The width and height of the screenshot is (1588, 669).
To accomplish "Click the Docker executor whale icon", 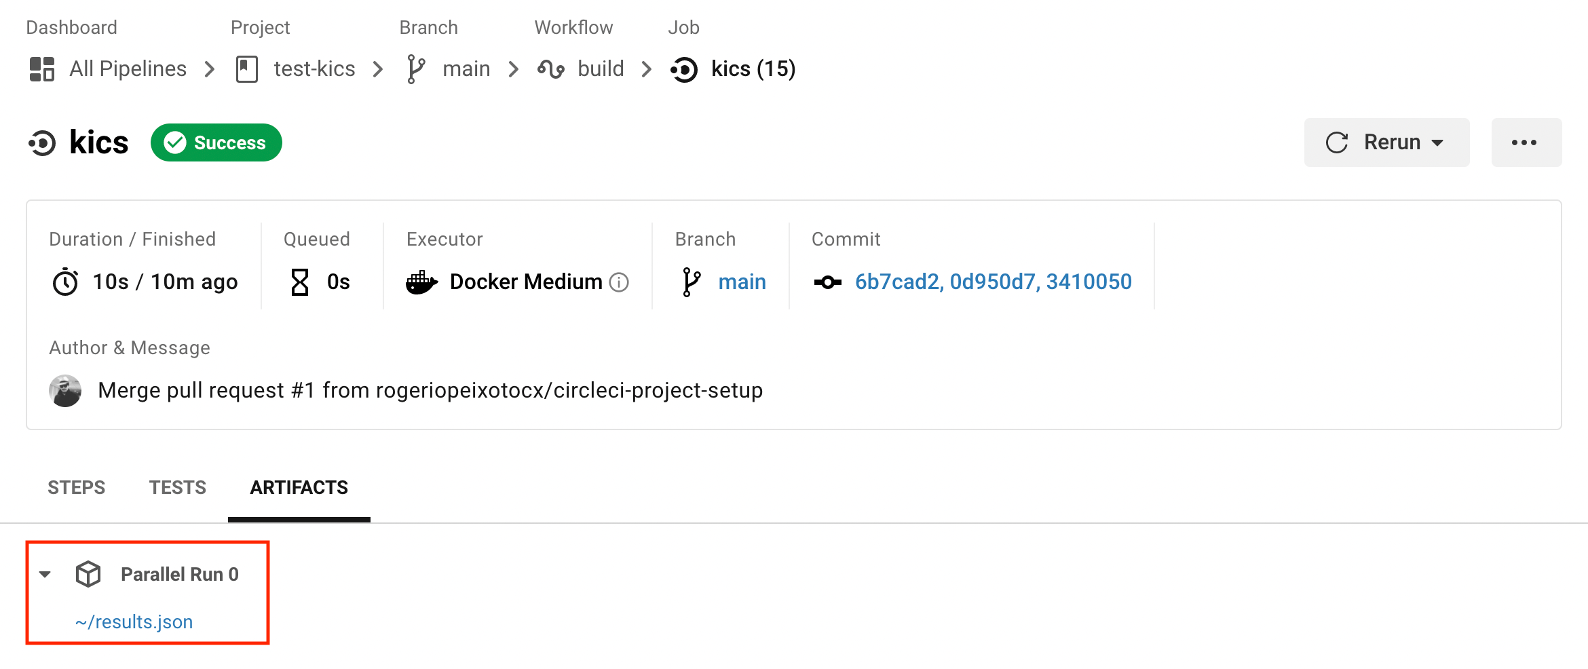I will (x=421, y=282).
